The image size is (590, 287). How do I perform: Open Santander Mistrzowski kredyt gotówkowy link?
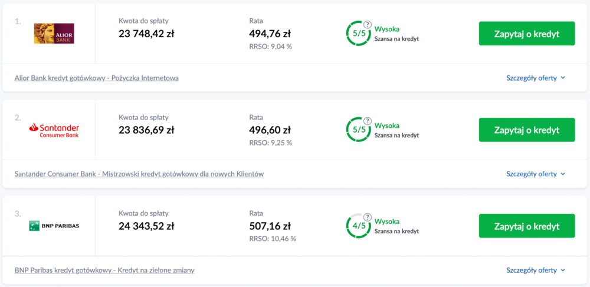(x=139, y=174)
